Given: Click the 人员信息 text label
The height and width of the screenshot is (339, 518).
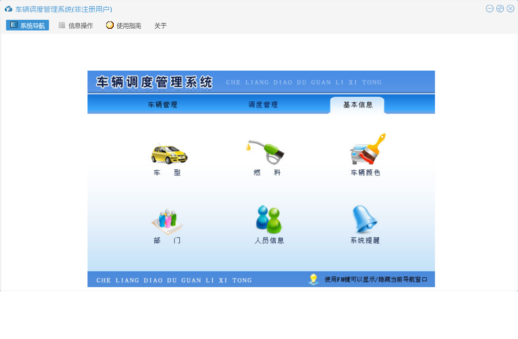Looking at the screenshot, I should 269,240.
